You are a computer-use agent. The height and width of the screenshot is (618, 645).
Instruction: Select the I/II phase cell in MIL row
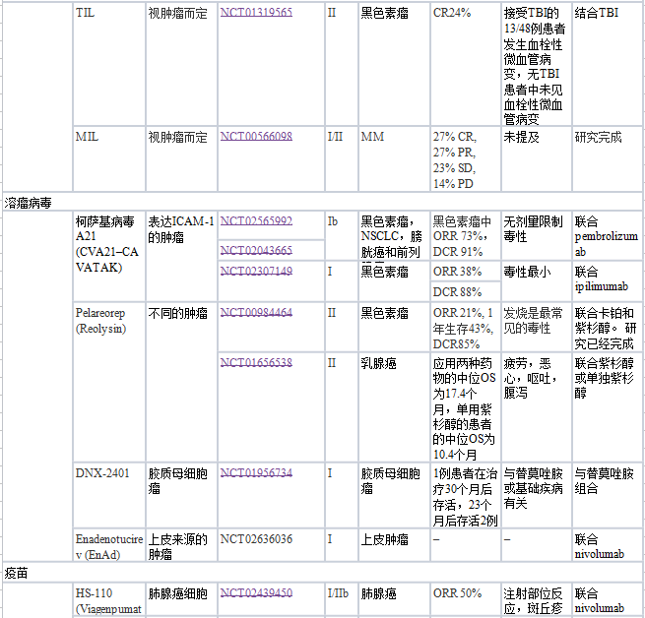point(342,158)
